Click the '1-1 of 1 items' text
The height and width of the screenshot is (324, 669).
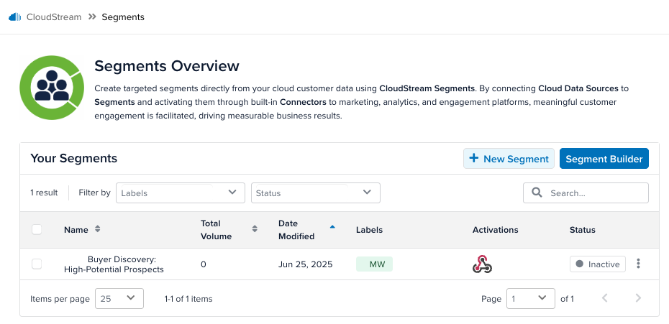point(188,299)
